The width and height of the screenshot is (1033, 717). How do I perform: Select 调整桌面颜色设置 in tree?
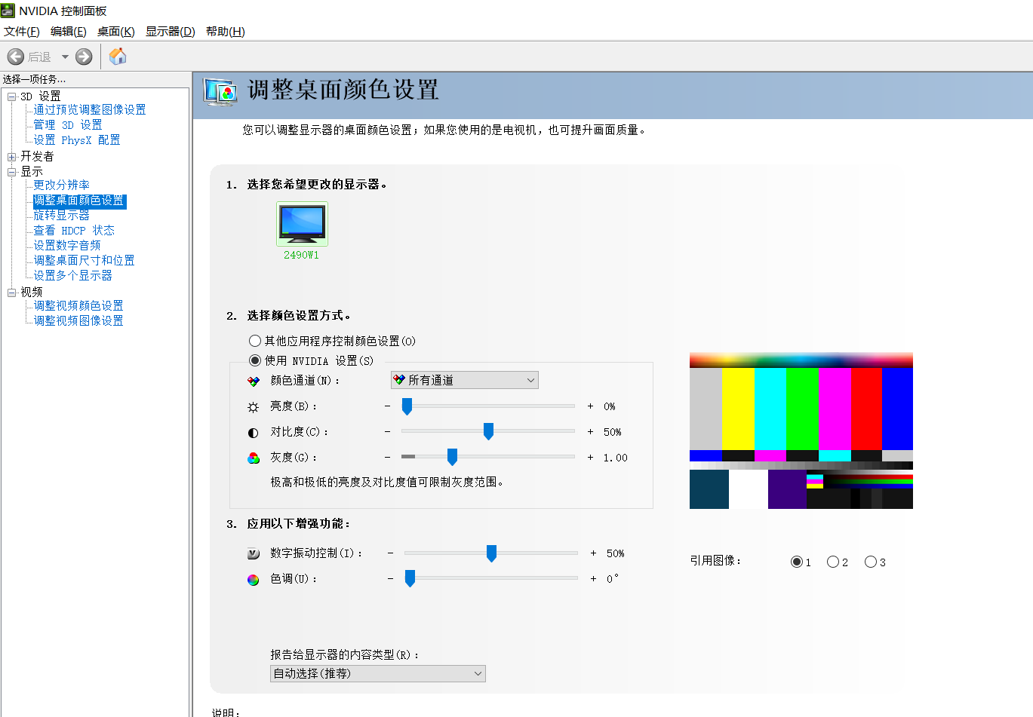pos(78,201)
